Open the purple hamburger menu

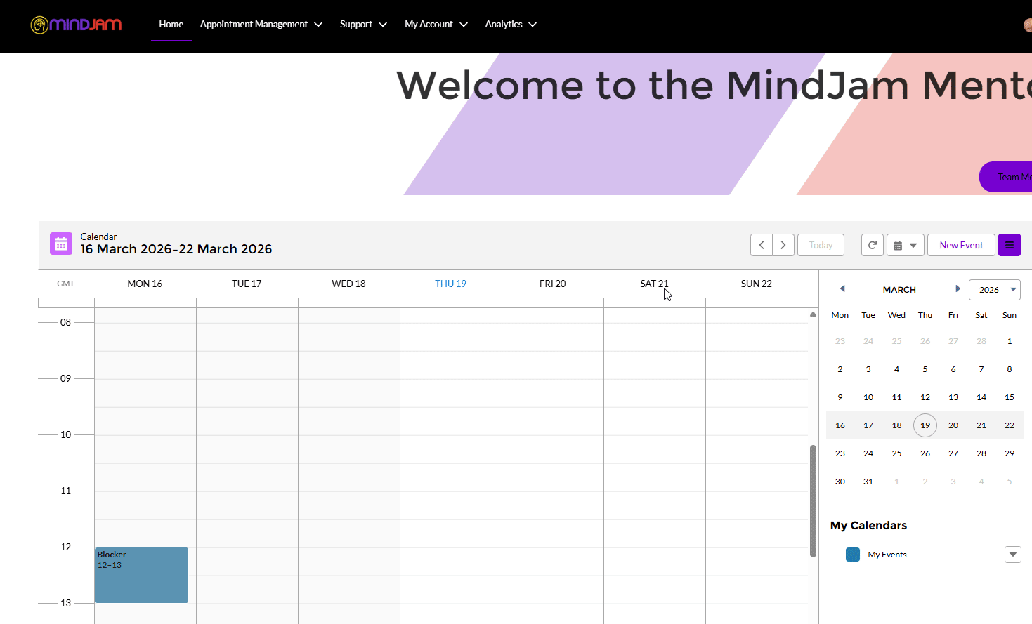pos(1009,244)
